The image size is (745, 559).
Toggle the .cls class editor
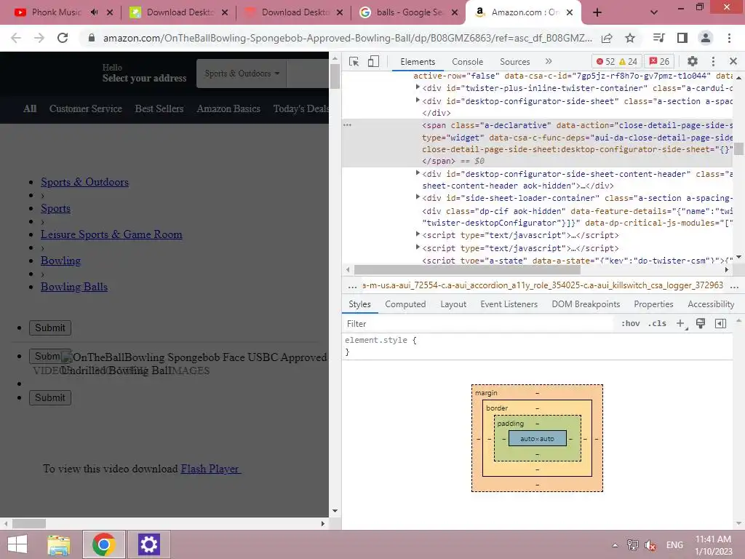(x=657, y=324)
